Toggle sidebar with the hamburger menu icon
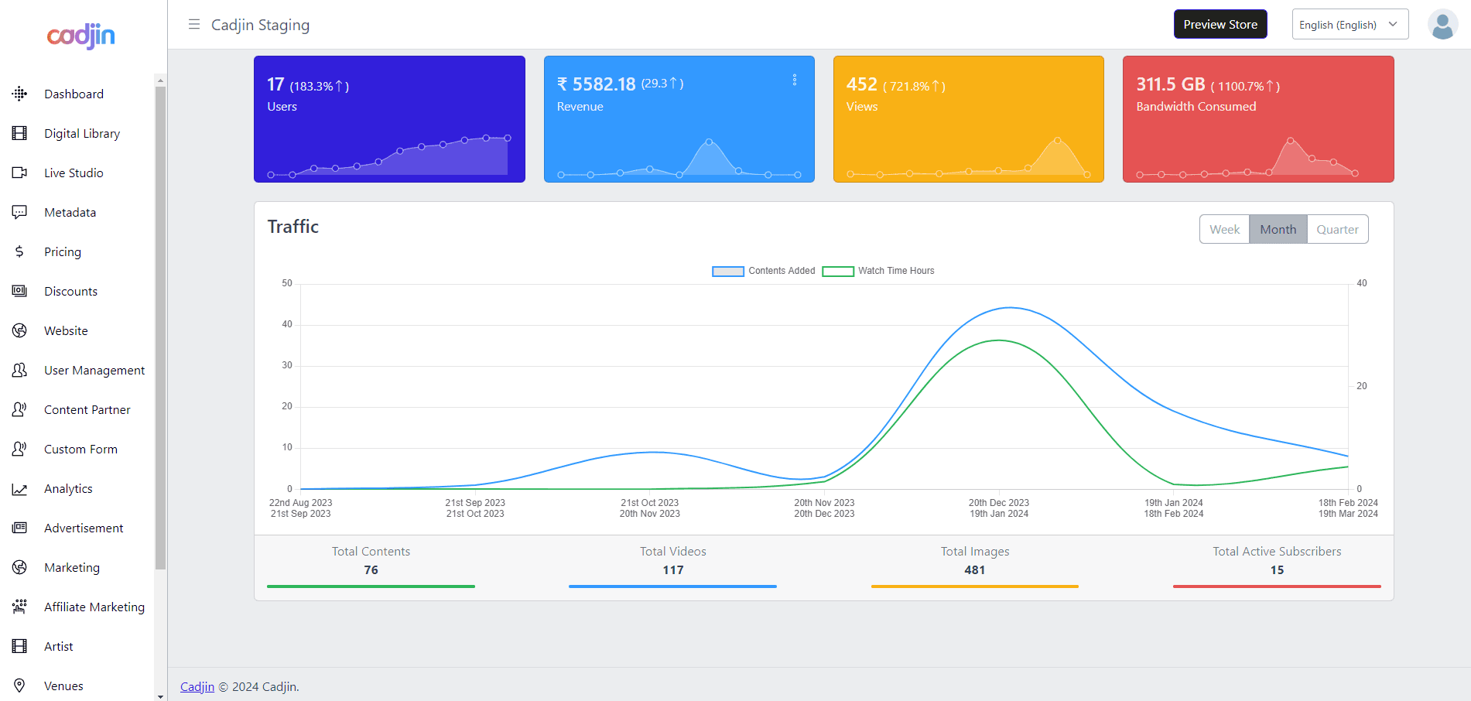The width and height of the screenshot is (1471, 701). pyautogui.click(x=194, y=25)
